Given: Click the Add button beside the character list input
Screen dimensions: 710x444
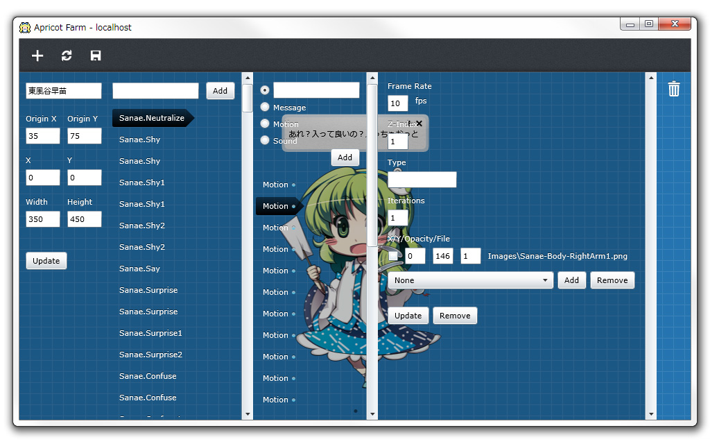Looking at the screenshot, I should point(220,91).
